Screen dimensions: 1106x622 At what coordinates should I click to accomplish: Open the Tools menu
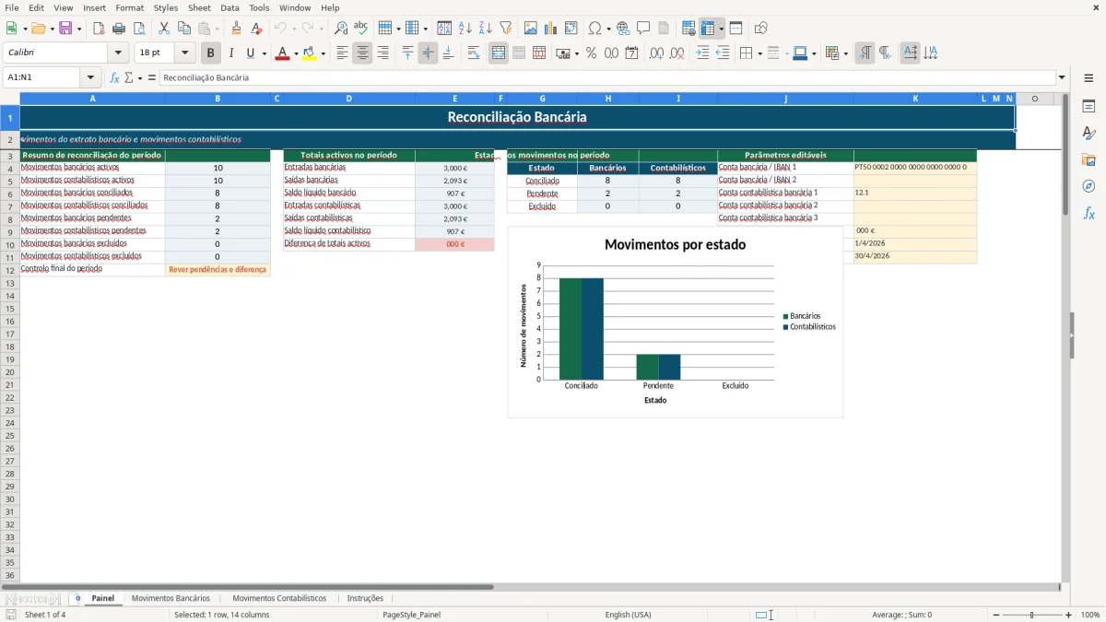click(259, 7)
